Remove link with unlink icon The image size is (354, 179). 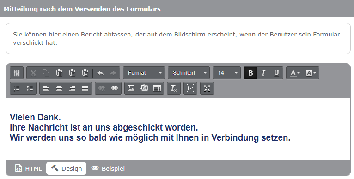tap(102, 88)
